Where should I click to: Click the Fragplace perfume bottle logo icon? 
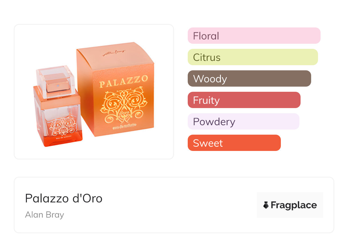266,205
